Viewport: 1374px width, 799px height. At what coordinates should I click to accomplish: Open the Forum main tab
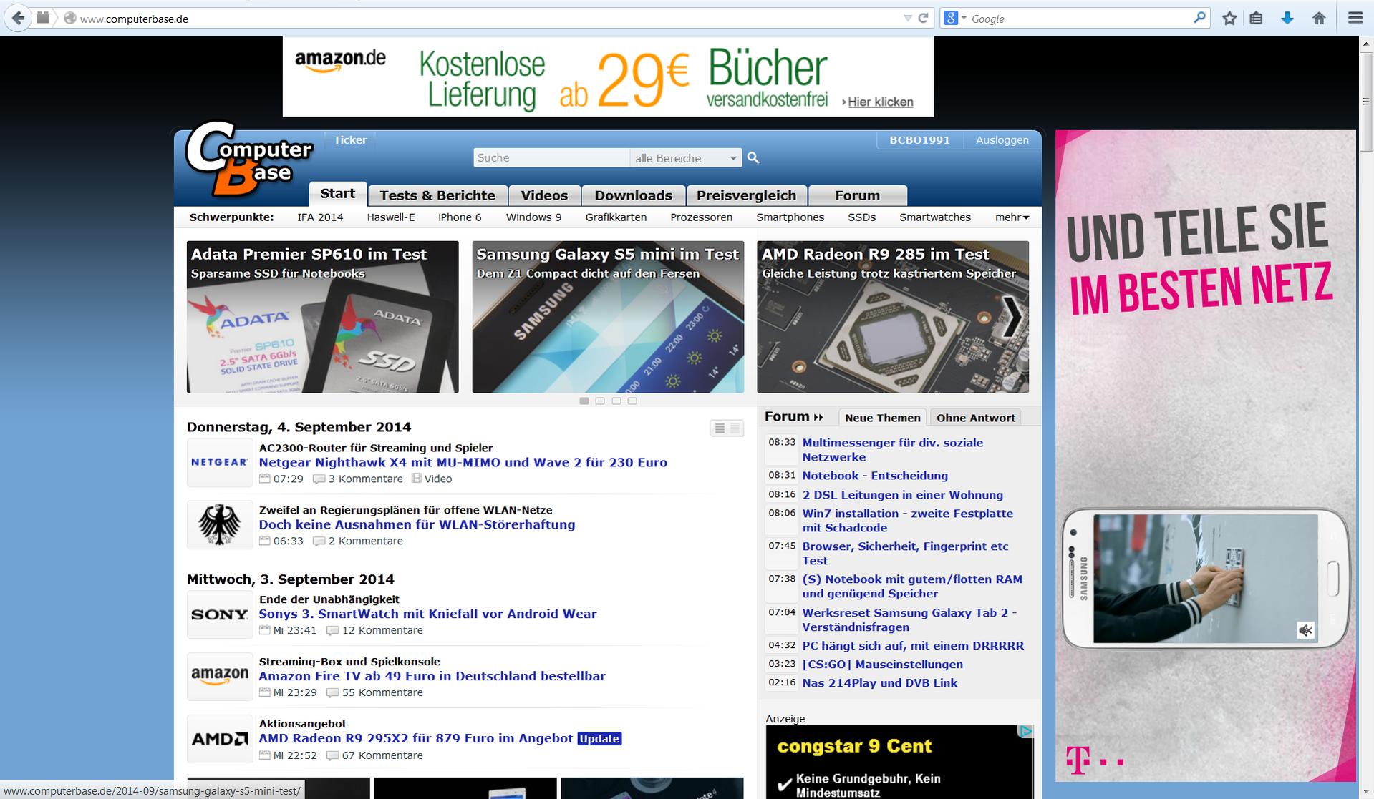point(857,195)
